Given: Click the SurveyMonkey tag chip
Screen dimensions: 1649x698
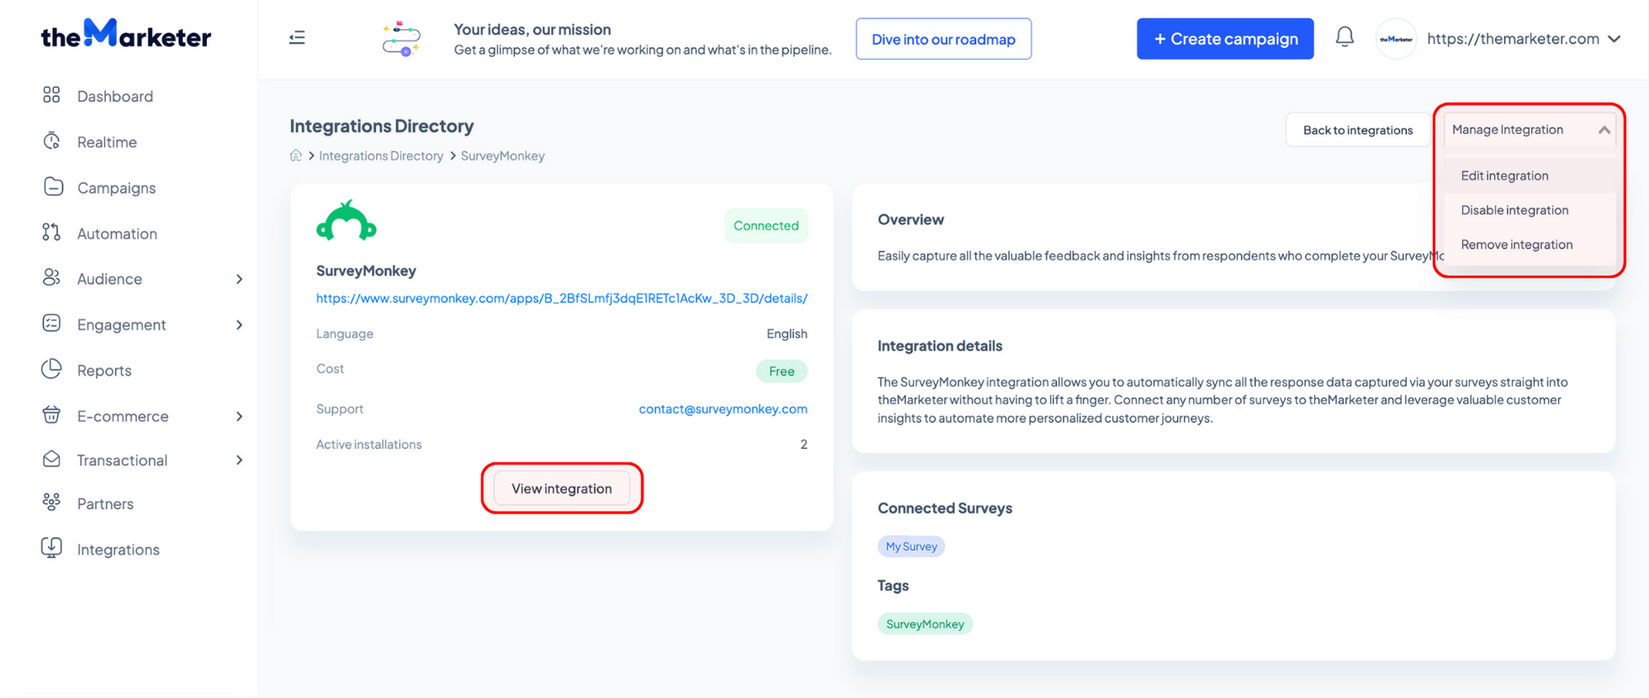Looking at the screenshot, I should [x=925, y=624].
